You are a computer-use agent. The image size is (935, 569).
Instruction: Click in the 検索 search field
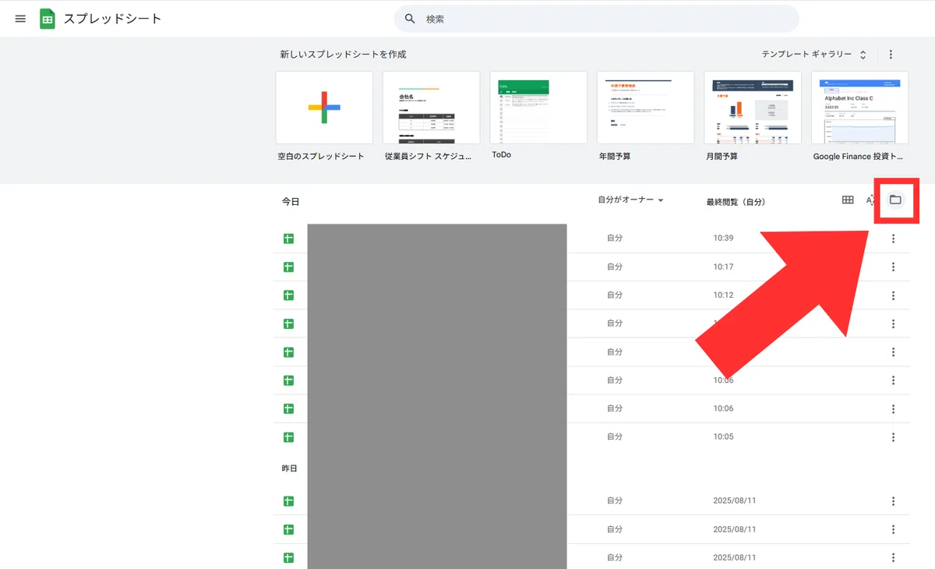597,19
